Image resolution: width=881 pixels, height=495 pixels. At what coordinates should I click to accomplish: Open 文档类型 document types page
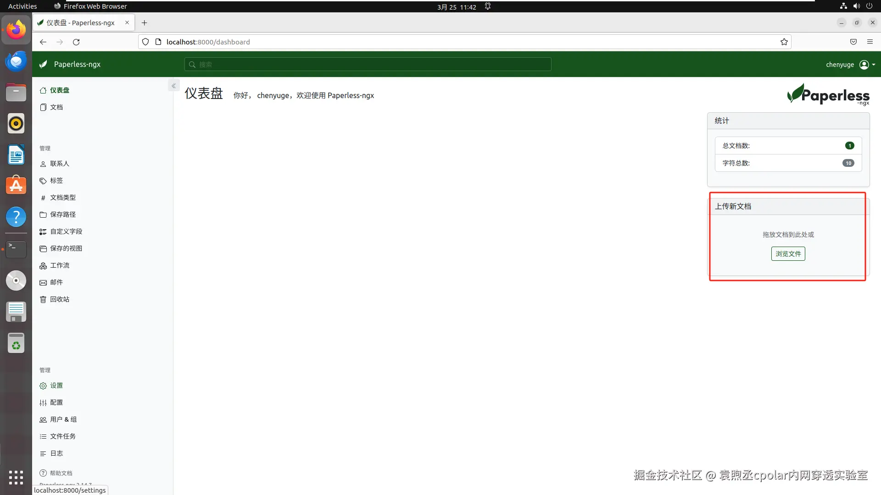[58, 198]
